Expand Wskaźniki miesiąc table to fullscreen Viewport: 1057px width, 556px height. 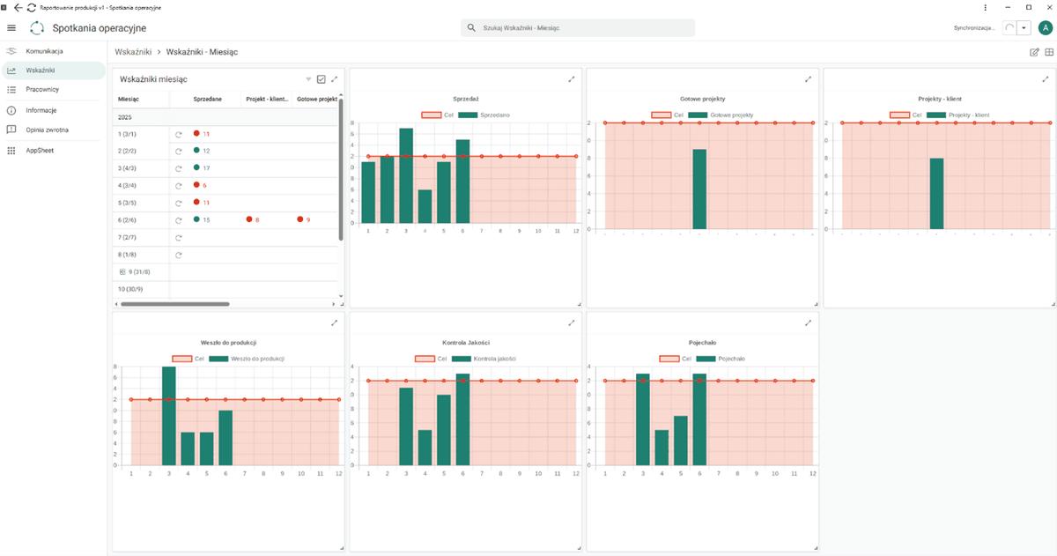pyautogui.click(x=335, y=79)
